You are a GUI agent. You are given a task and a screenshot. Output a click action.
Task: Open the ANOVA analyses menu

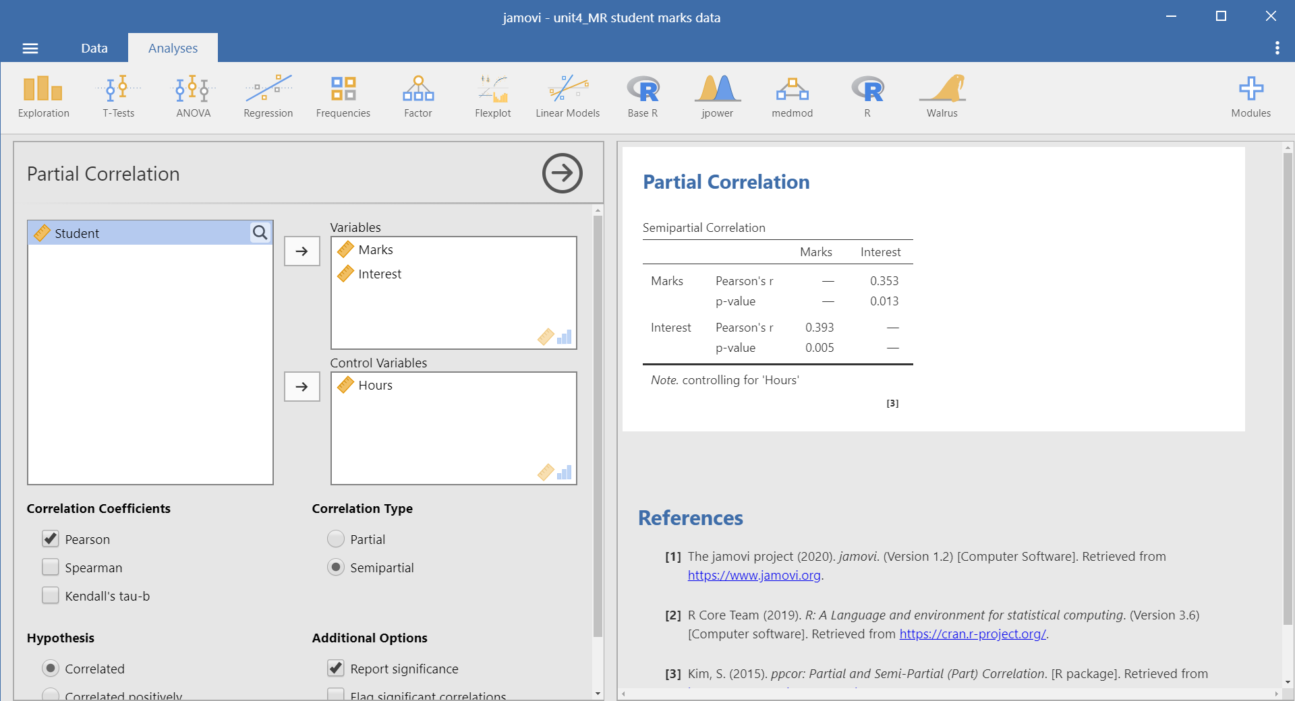point(194,97)
